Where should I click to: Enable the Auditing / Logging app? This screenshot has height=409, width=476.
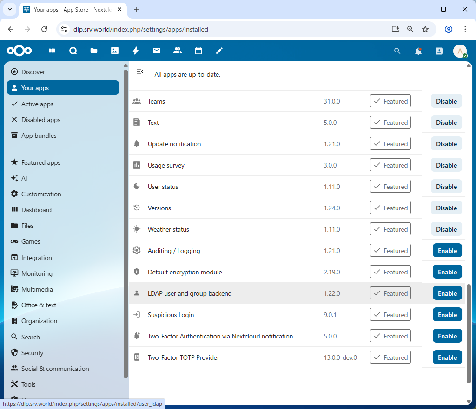[x=447, y=251]
